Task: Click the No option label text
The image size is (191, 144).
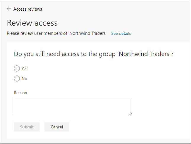Action: 24,78
